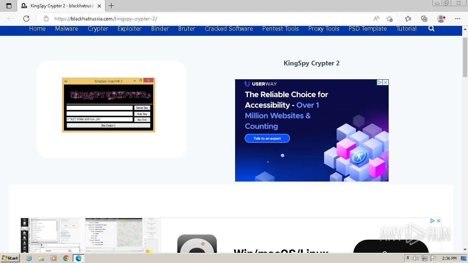Open media player from taskbar

tap(54, 258)
